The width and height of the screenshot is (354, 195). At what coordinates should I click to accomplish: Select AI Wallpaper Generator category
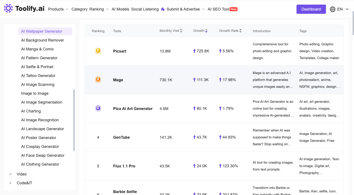45,32
